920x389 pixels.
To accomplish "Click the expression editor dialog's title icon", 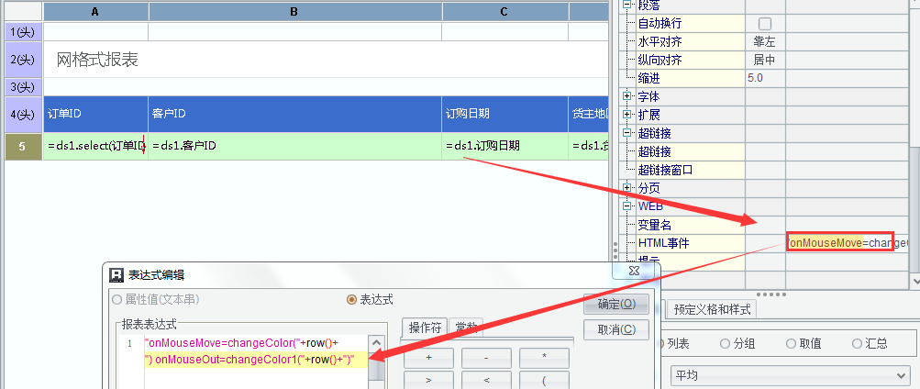I will point(116,274).
